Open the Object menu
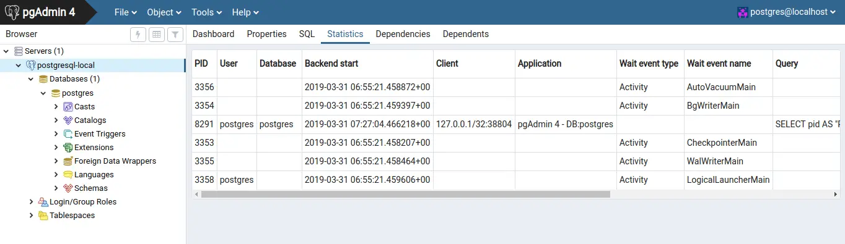 click(164, 12)
